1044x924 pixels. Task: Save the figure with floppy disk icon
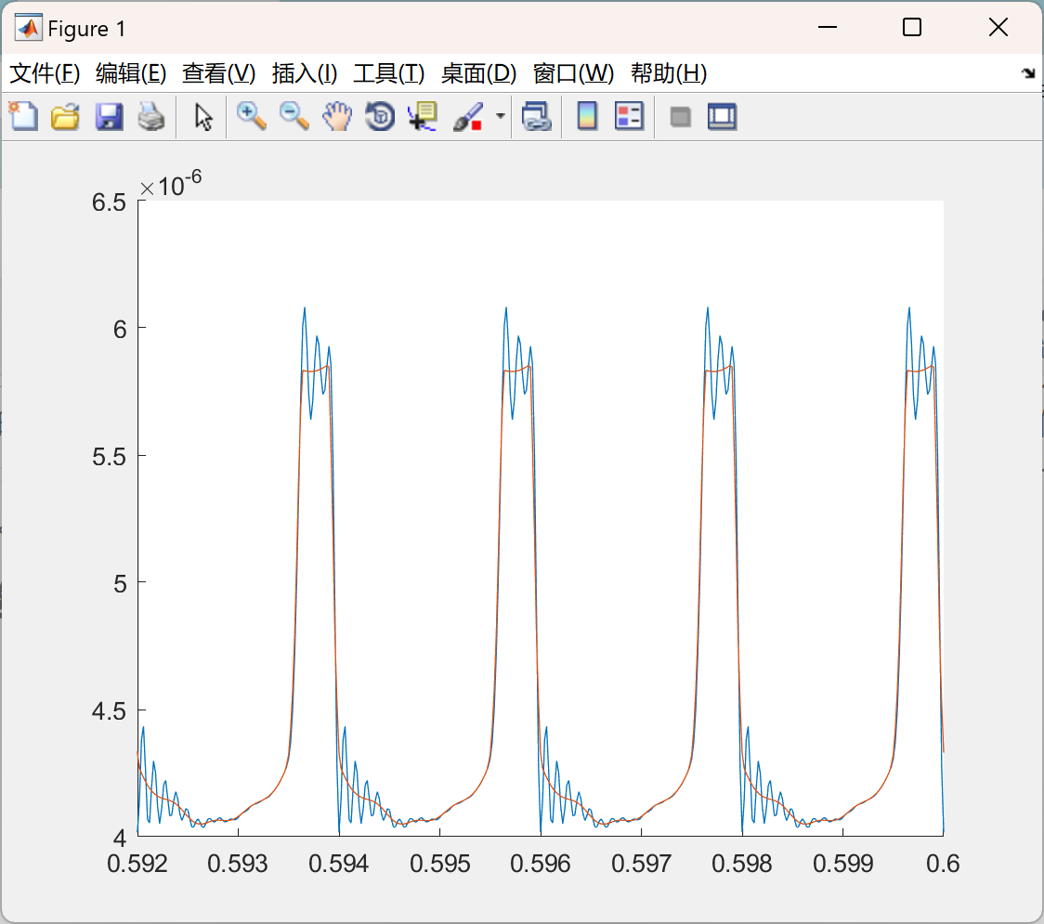pos(109,116)
